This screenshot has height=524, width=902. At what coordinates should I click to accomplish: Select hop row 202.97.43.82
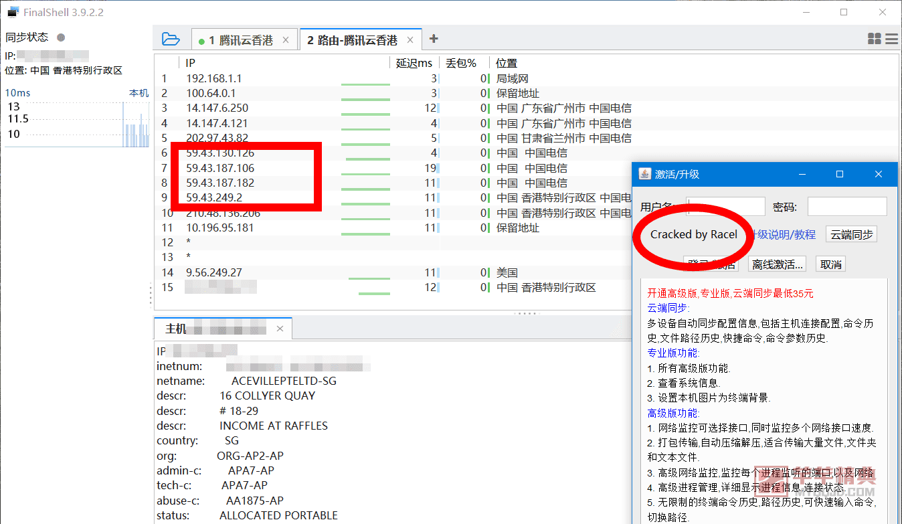tap(527, 138)
